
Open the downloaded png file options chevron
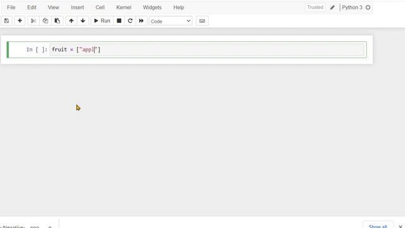(50, 227)
